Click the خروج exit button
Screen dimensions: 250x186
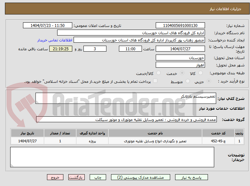55,177
